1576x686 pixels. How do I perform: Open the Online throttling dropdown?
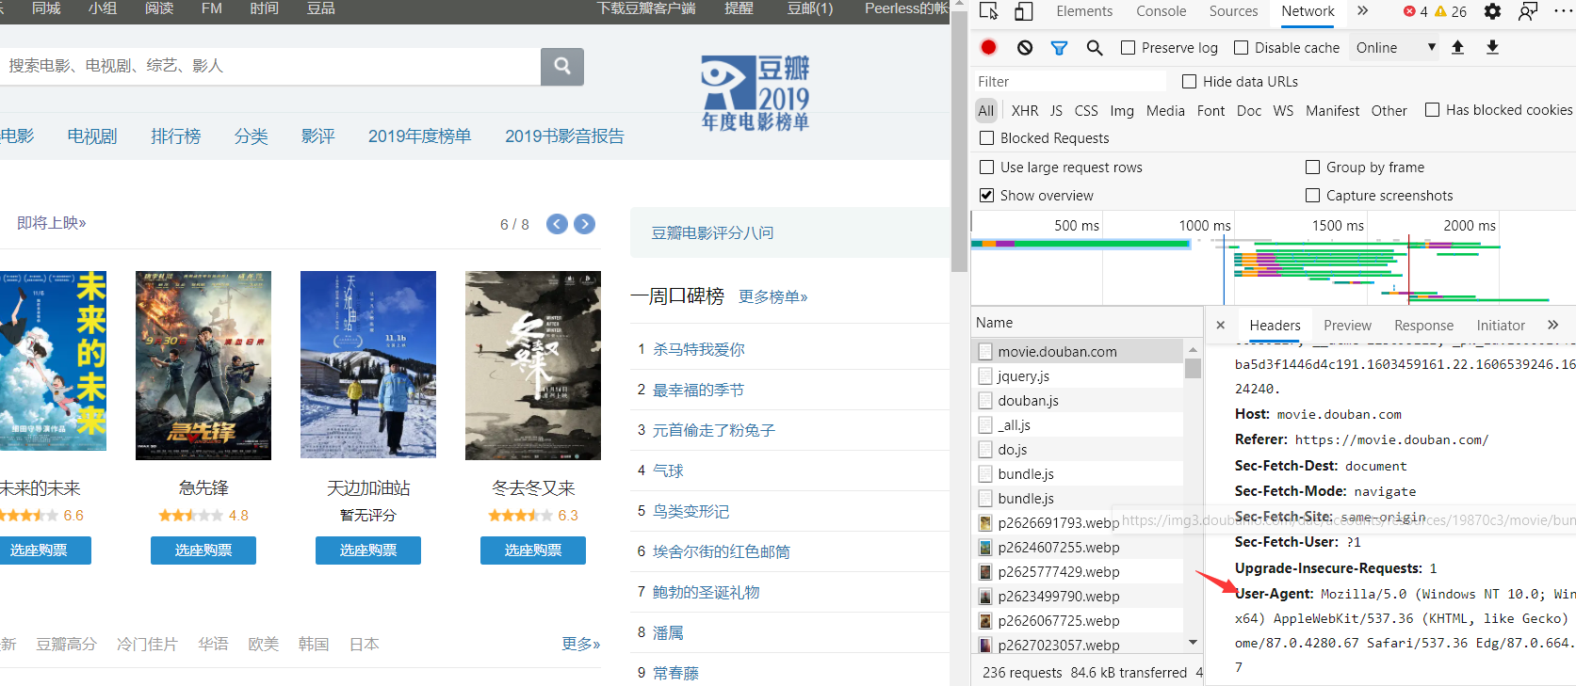[x=1395, y=47]
